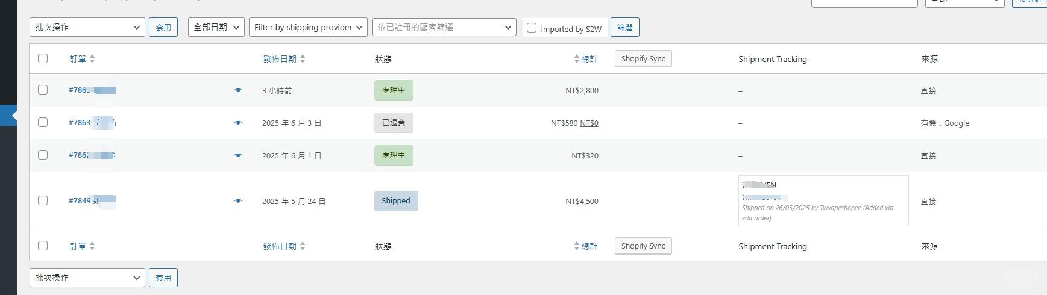This screenshot has height=295, width=1047.
Task: Sort by 發佈日期 using header sort arrows
Action: click(303, 59)
